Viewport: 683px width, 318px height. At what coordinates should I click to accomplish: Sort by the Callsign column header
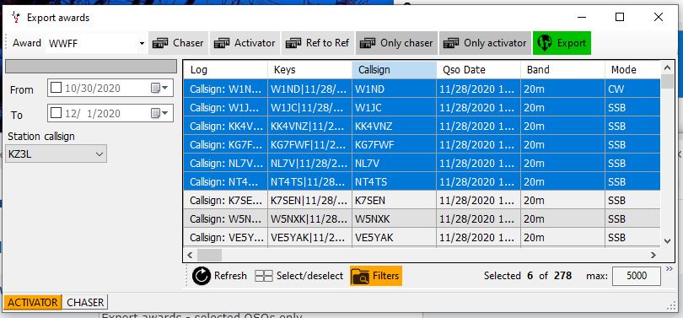coord(395,70)
